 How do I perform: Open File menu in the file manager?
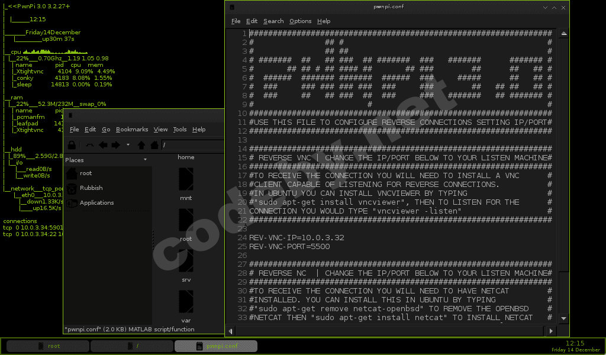click(74, 130)
